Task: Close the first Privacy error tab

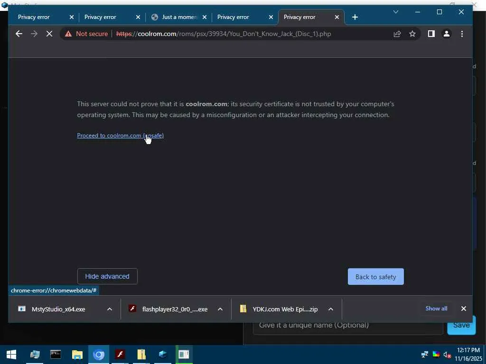Action: coord(72,17)
